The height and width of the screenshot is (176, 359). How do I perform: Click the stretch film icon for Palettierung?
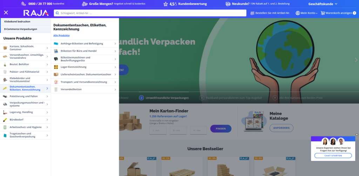5,96
